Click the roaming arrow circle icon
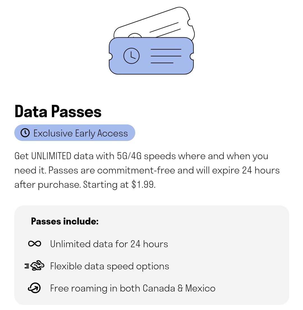 click(x=35, y=288)
